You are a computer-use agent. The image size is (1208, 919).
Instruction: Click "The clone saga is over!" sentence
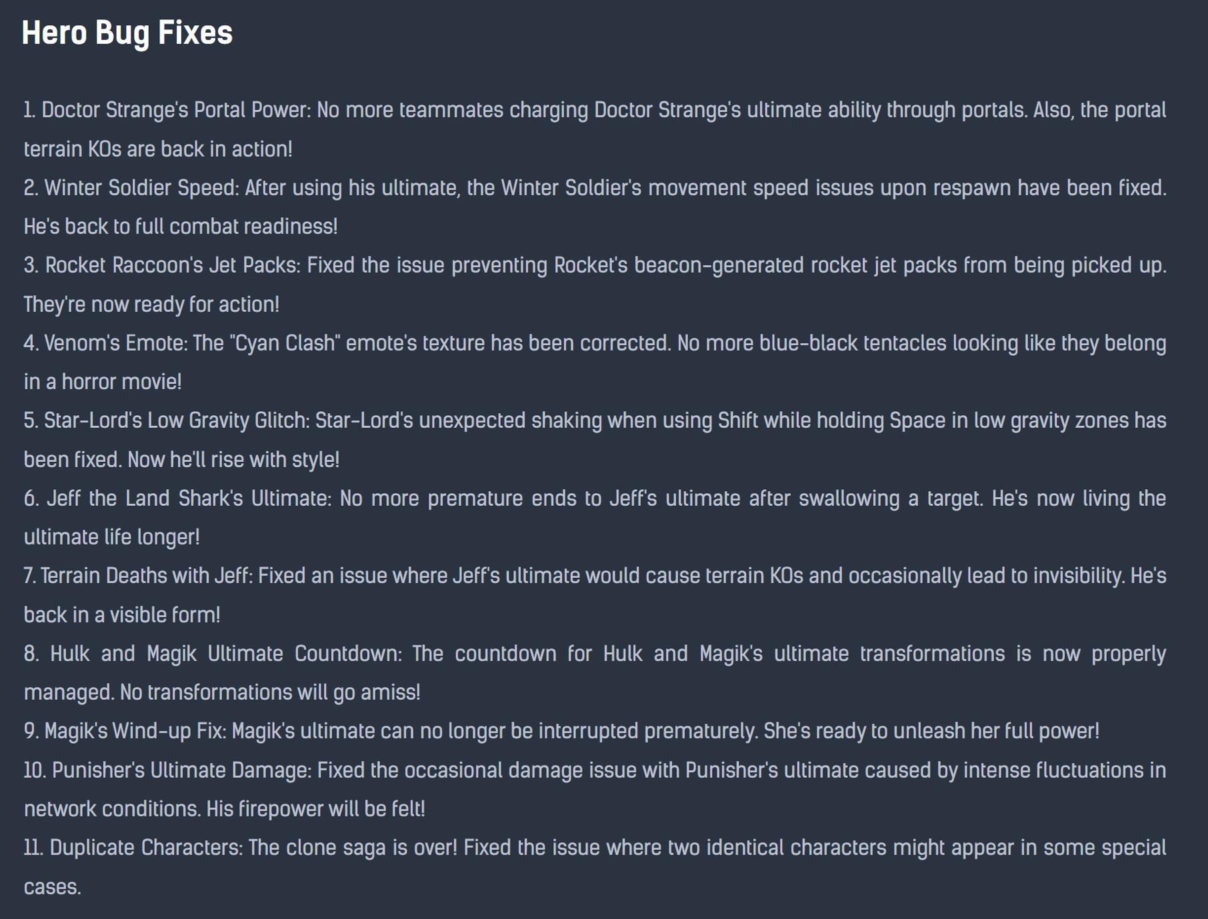click(x=353, y=848)
